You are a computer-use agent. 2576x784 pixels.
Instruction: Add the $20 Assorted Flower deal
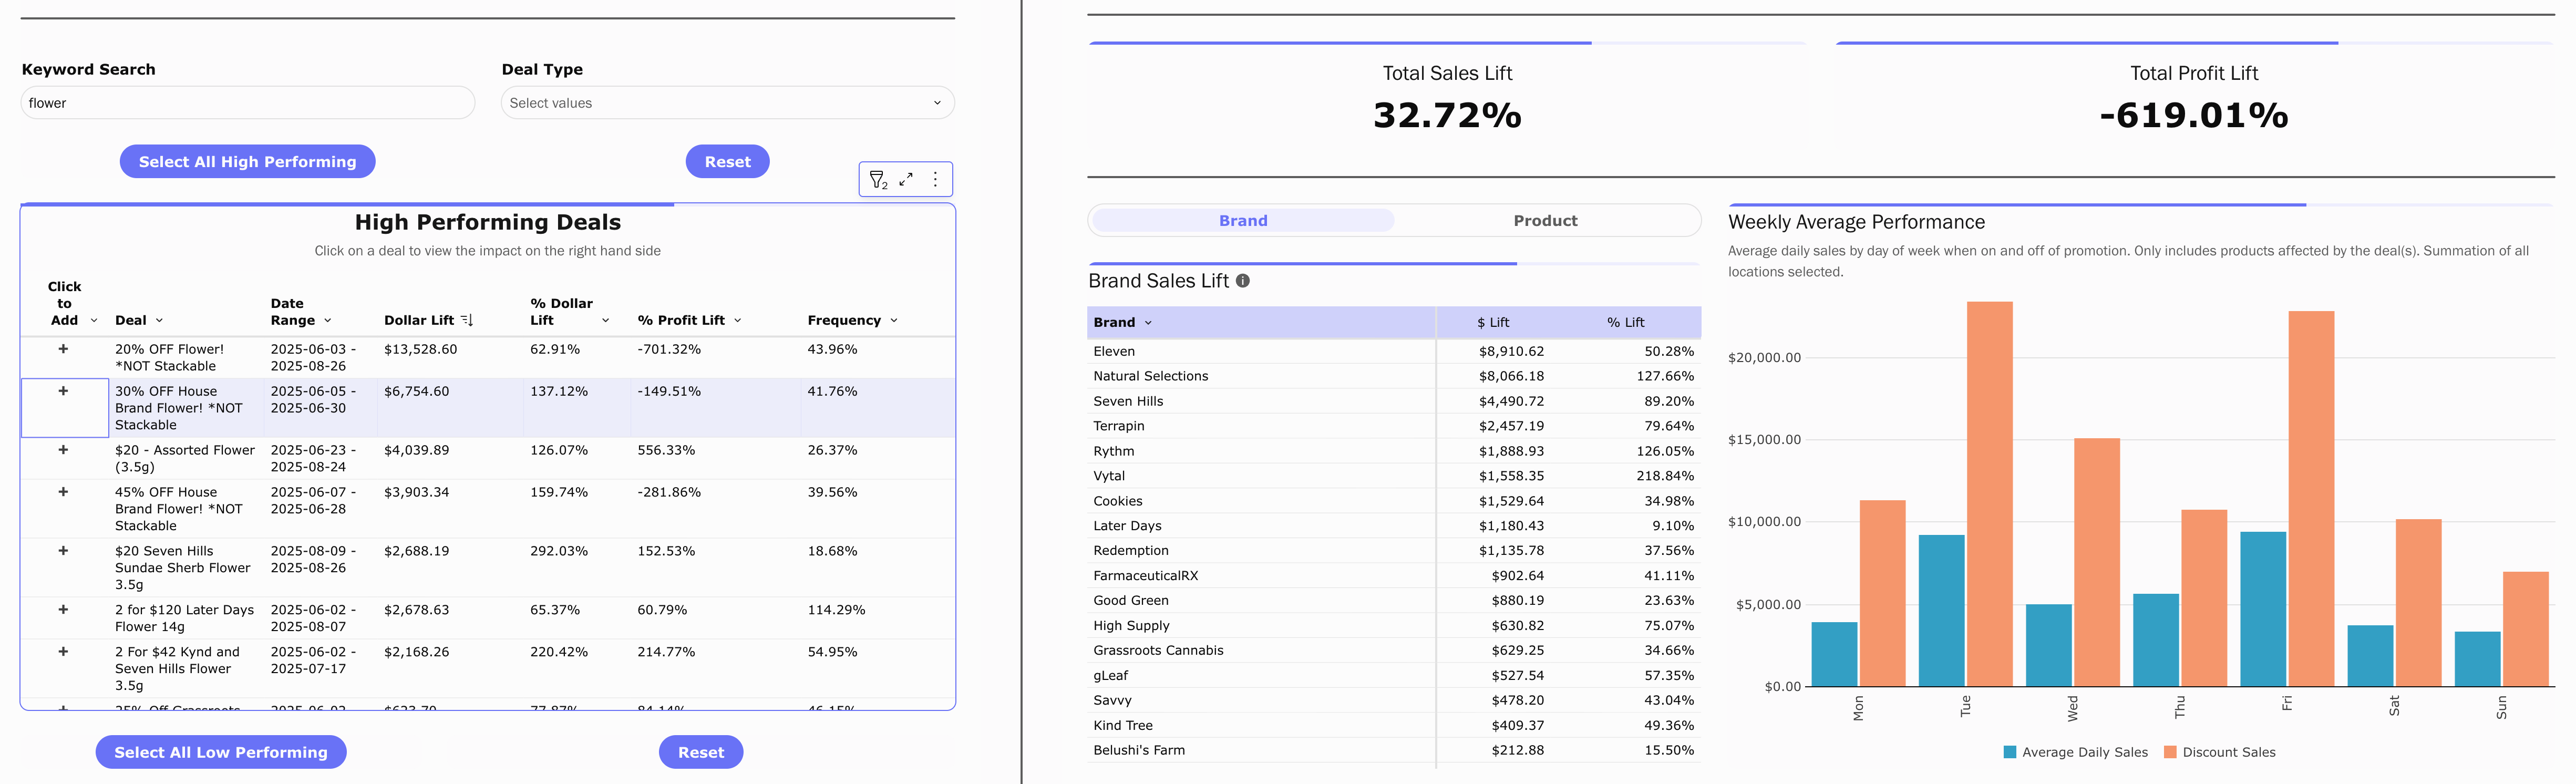[x=63, y=450]
